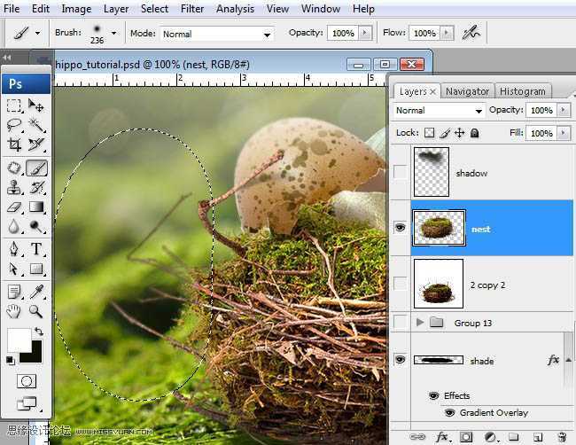576x445 pixels.
Task: Pick the Crop tool
Action: pos(14,144)
